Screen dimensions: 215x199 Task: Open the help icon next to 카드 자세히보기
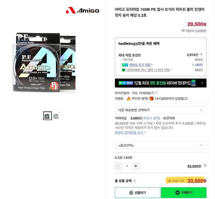(x=156, y=92)
